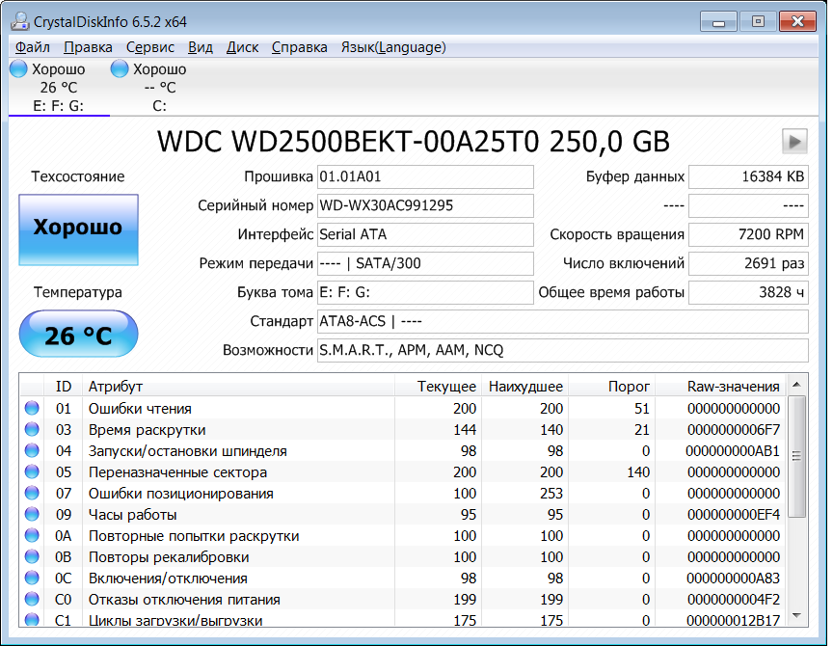Click total working time field 3828 ч
Viewport: 833px width, 646px height.
tap(748, 292)
